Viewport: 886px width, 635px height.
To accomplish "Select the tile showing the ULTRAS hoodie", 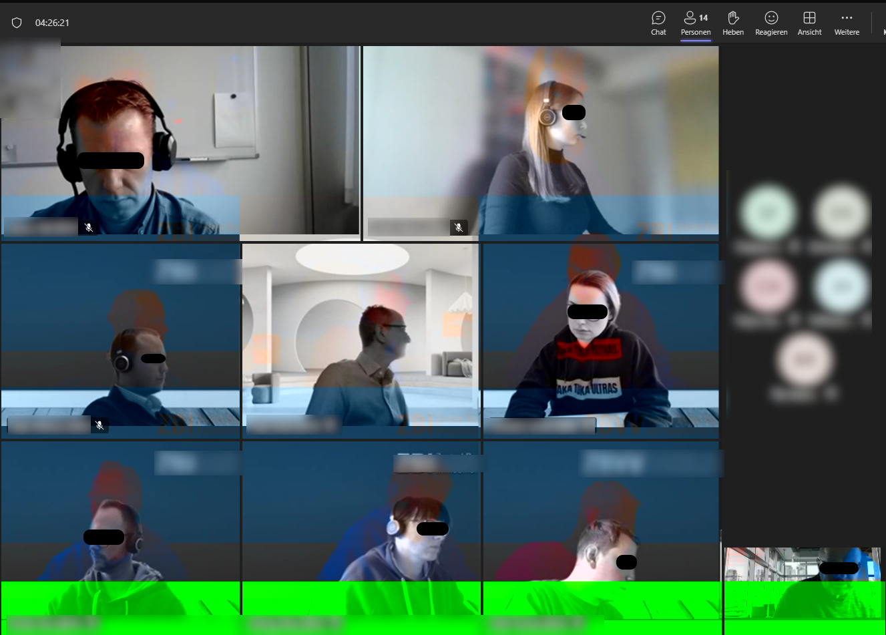I will click(x=601, y=341).
